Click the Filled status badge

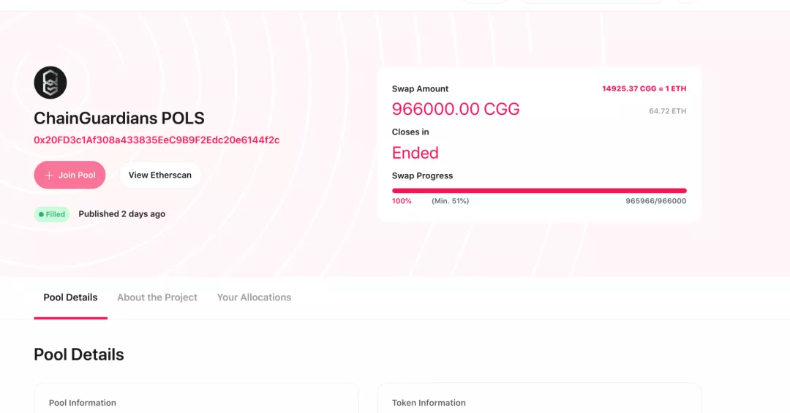tap(51, 214)
